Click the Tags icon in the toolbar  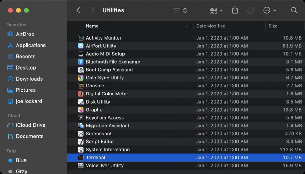point(250,10)
